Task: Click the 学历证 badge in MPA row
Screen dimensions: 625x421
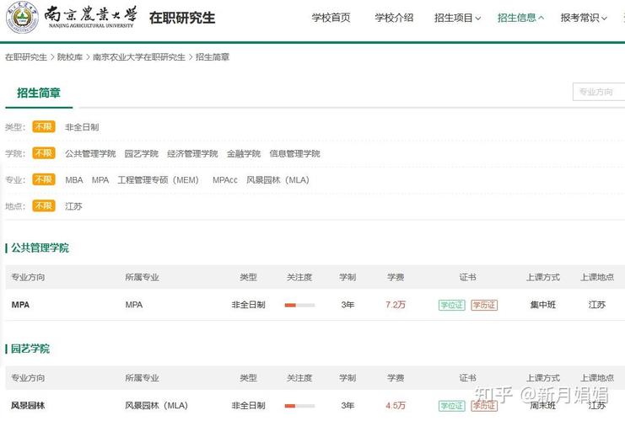Action: pyautogui.click(x=484, y=305)
